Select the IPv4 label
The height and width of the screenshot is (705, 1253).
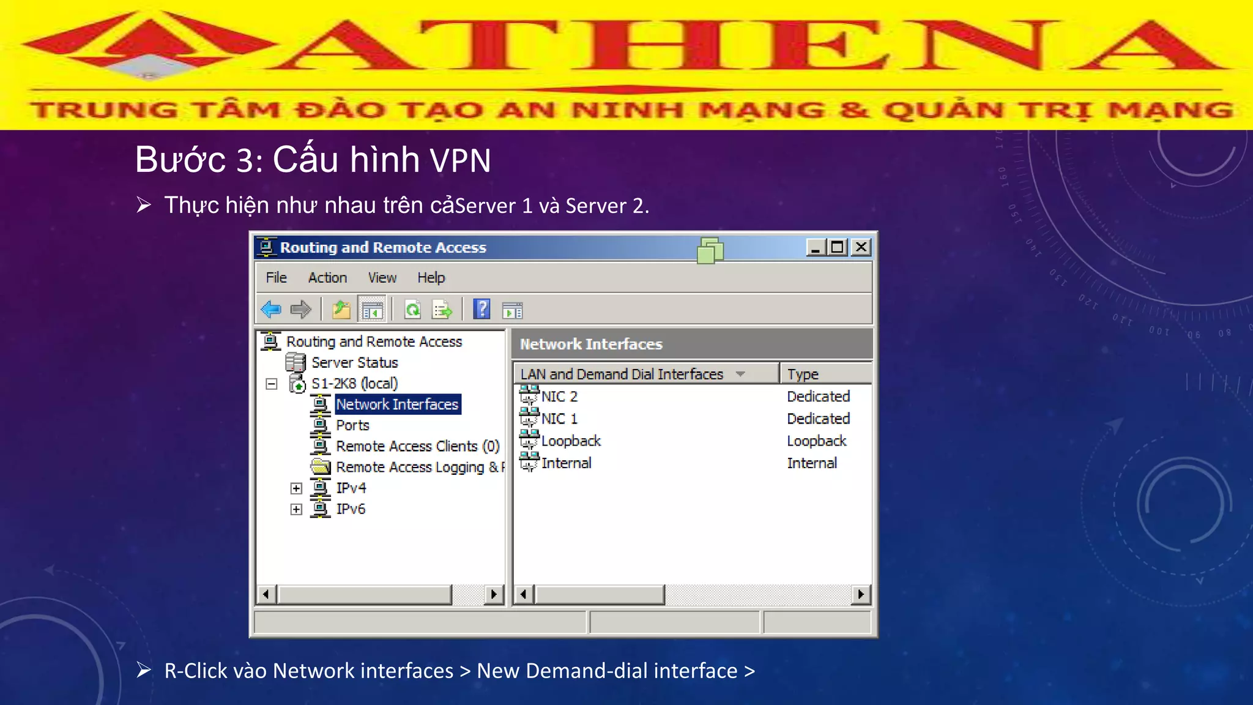click(x=351, y=488)
